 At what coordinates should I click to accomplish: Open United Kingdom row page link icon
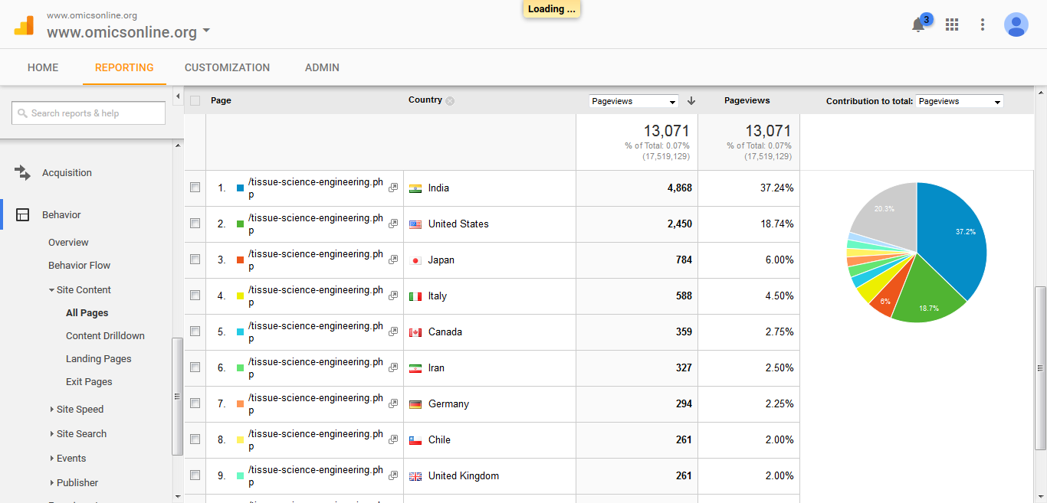click(x=393, y=475)
